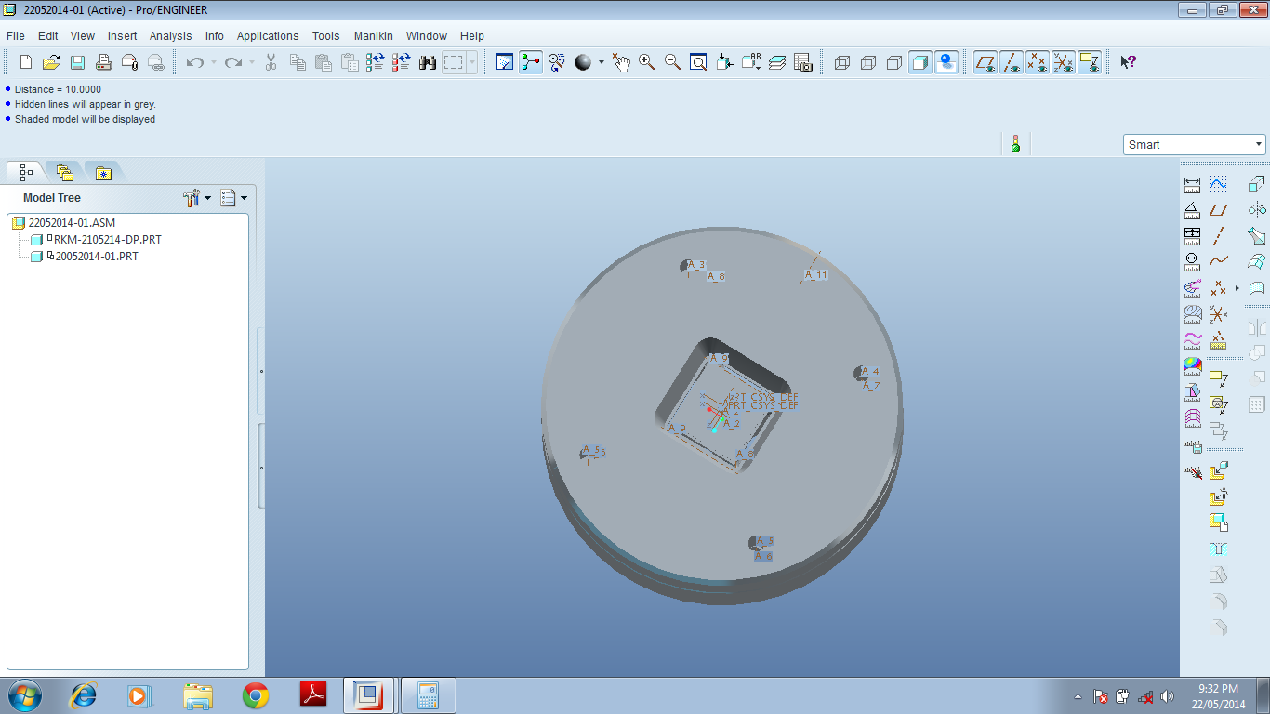The image size is (1270, 714).
Task: Select RKM-2105214-DP.PRT in Model Tree
Action: point(108,240)
